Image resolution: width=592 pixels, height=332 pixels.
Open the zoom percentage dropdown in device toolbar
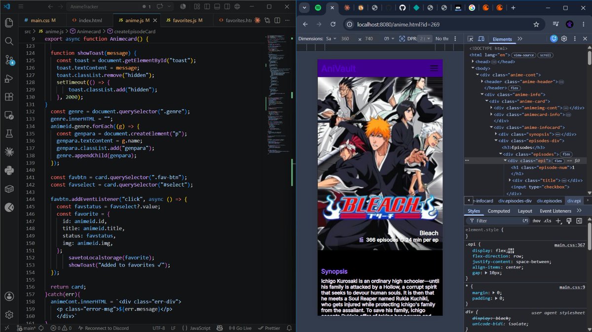(x=390, y=39)
